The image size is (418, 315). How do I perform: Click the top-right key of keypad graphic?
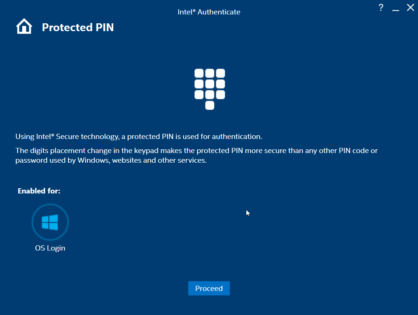tap(220, 73)
